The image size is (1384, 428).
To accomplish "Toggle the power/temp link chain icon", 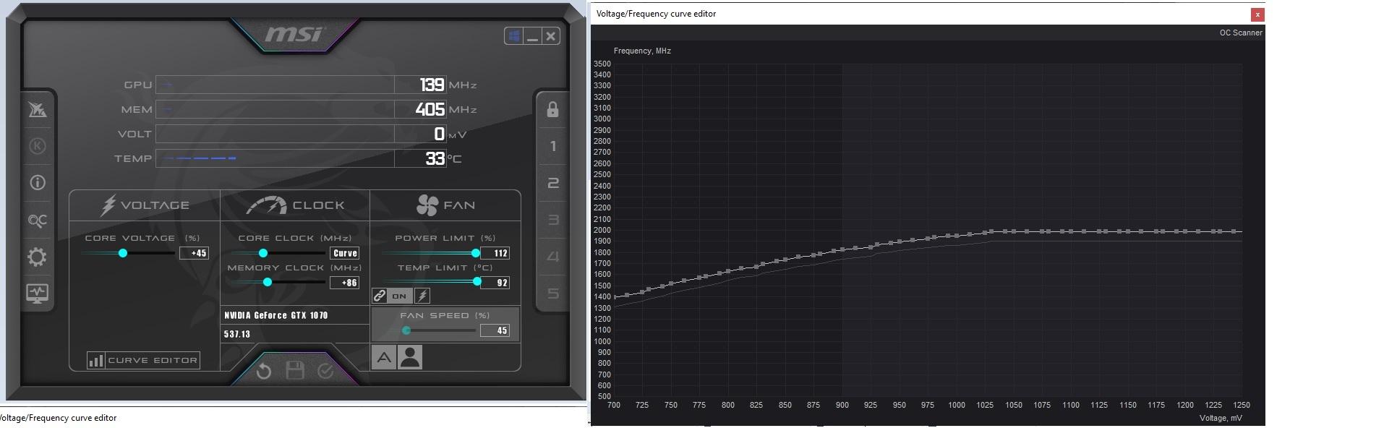I will (380, 296).
